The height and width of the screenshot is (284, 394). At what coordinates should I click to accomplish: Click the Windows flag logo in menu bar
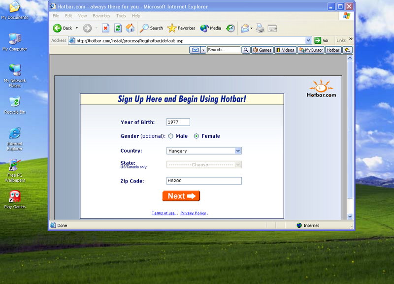click(347, 16)
